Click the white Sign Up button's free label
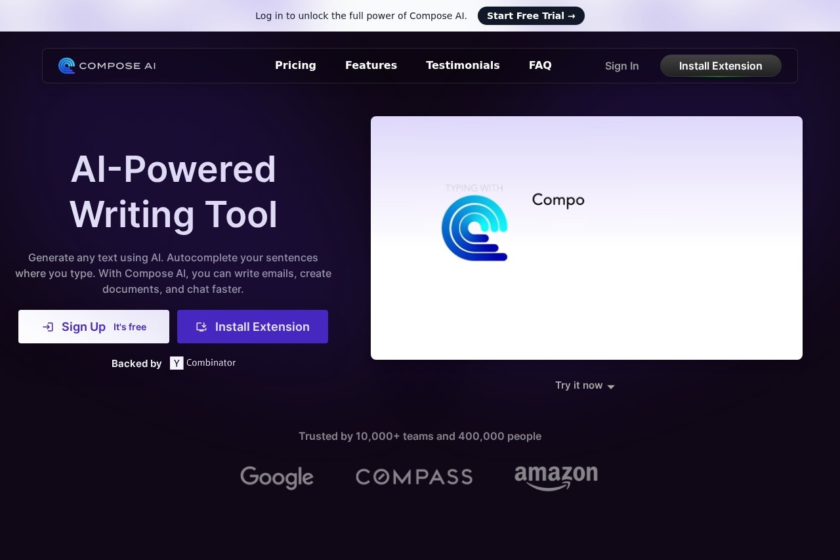The height and width of the screenshot is (560, 840). point(130,327)
